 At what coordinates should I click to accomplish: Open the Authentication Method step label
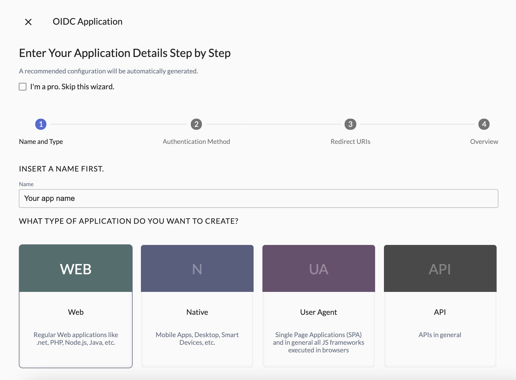[196, 142]
